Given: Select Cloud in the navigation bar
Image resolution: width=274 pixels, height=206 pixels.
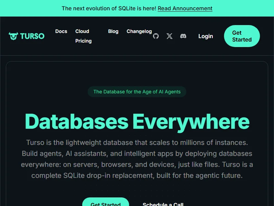Looking at the screenshot, I should [82, 31].
